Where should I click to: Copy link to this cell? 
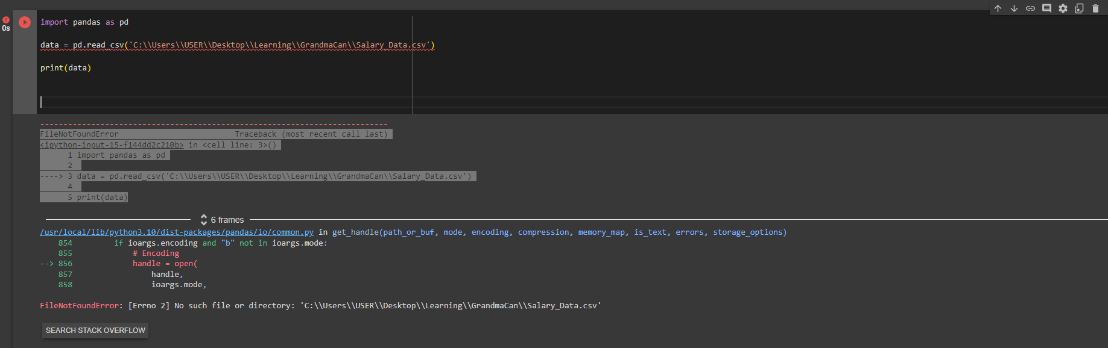coord(1030,8)
